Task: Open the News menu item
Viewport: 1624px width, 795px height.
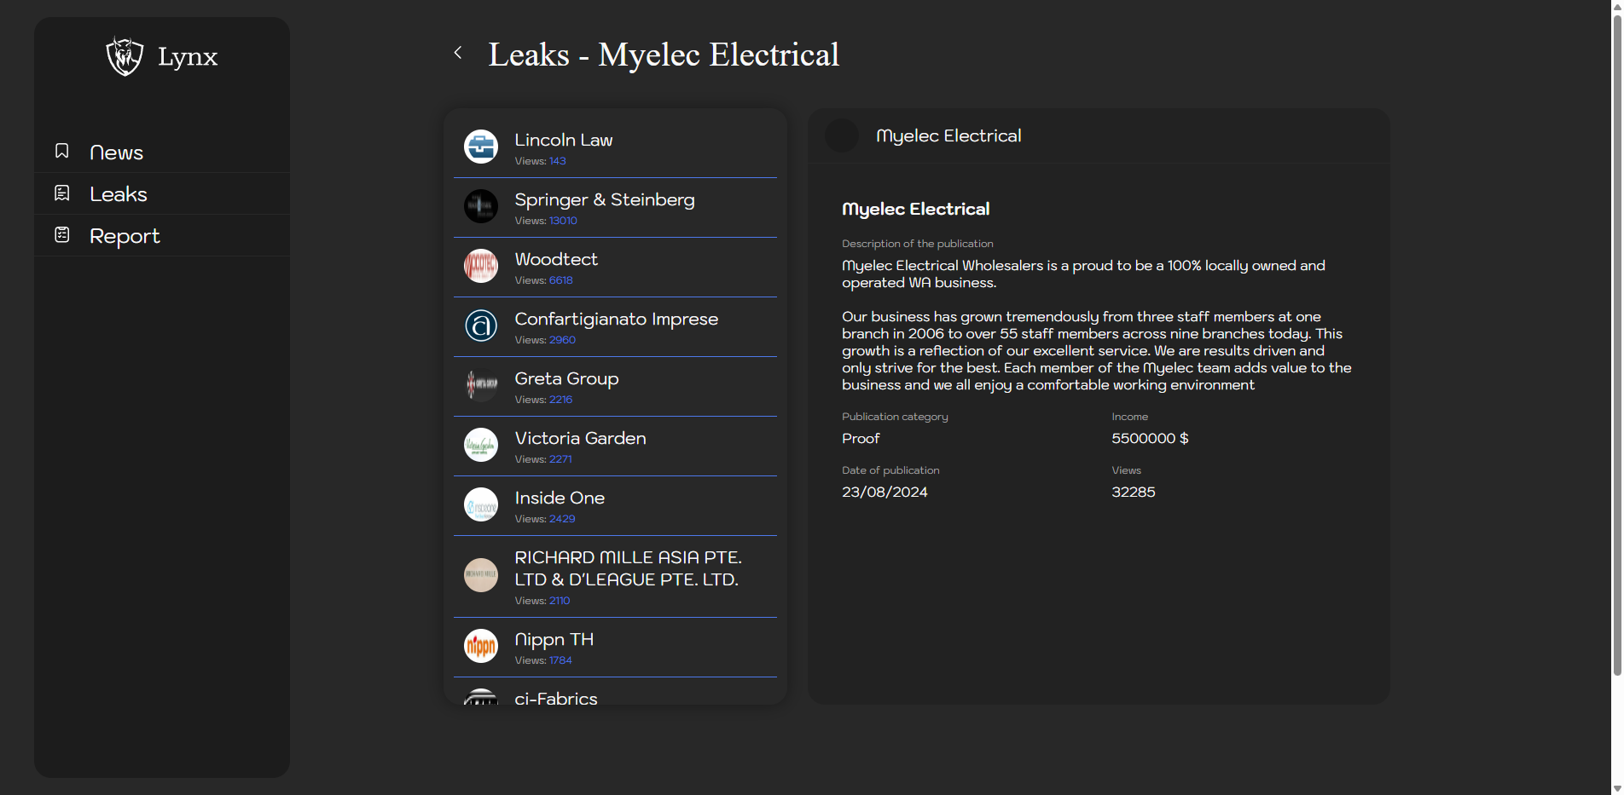Action: pos(116,153)
